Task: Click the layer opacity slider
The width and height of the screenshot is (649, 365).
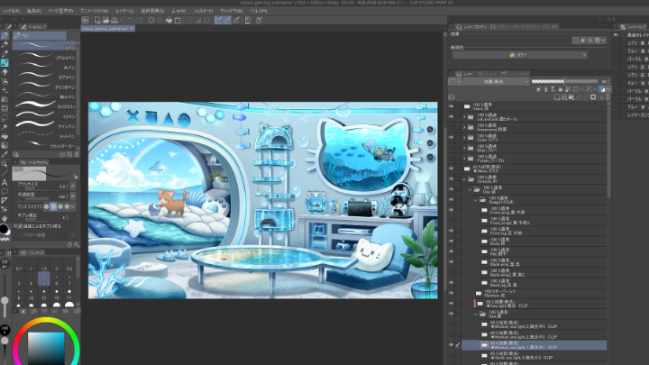Action: tap(564, 81)
